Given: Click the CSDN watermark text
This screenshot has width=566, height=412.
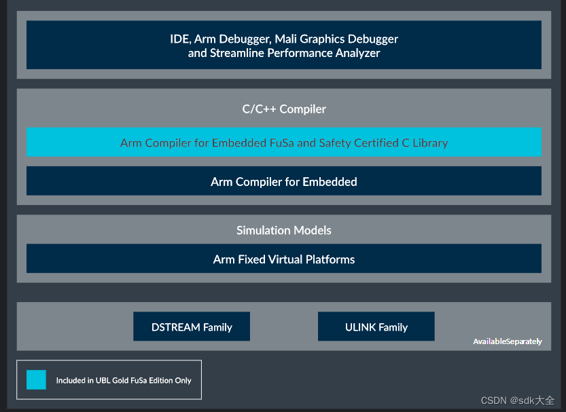Looking at the screenshot, I should click(493, 400).
